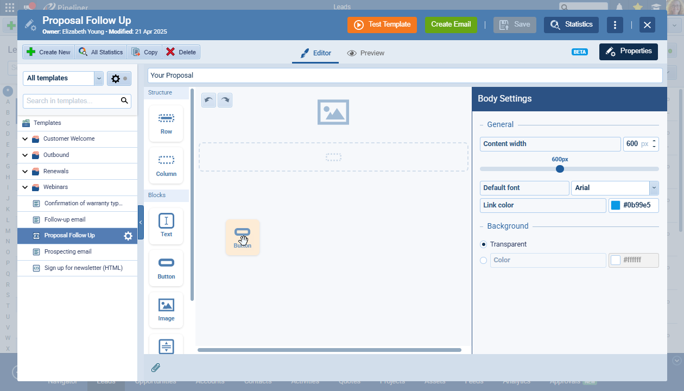This screenshot has width=684, height=391.
Task: Open gear settings for Proposal Follow Up
Action: point(128,236)
